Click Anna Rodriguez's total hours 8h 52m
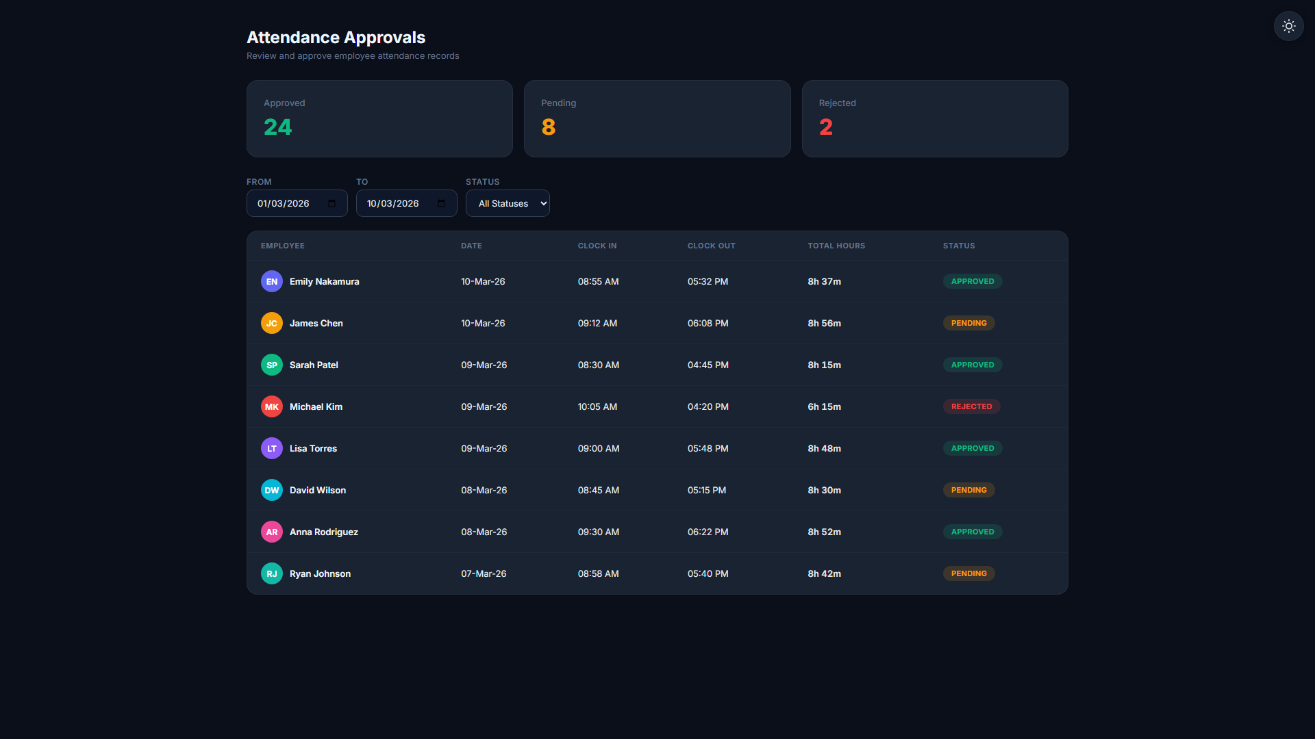 (824, 532)
